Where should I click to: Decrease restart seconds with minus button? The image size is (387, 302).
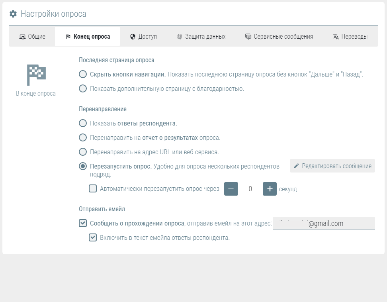(x=231, y=189)
